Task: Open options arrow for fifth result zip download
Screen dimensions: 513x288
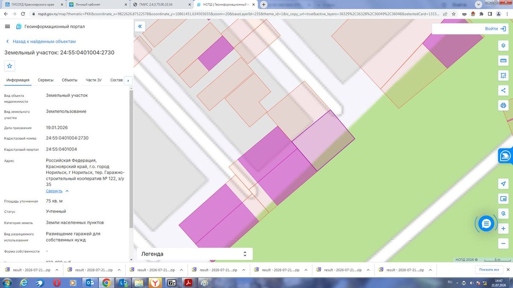Action: (x=306, y=270)
